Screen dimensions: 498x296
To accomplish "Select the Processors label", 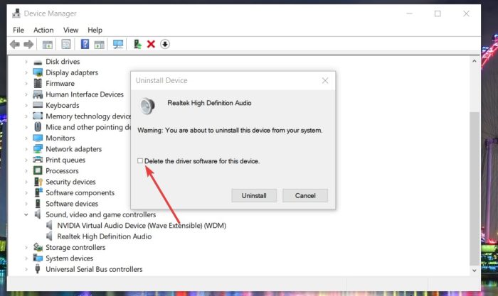I will point(62,171).
